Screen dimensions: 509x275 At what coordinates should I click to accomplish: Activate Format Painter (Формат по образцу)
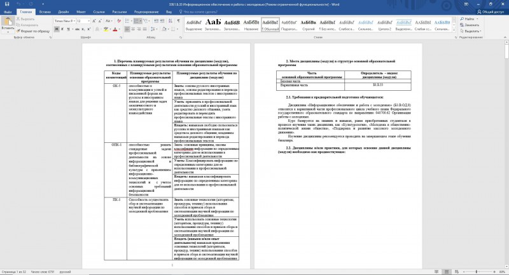tap(33, 31)
